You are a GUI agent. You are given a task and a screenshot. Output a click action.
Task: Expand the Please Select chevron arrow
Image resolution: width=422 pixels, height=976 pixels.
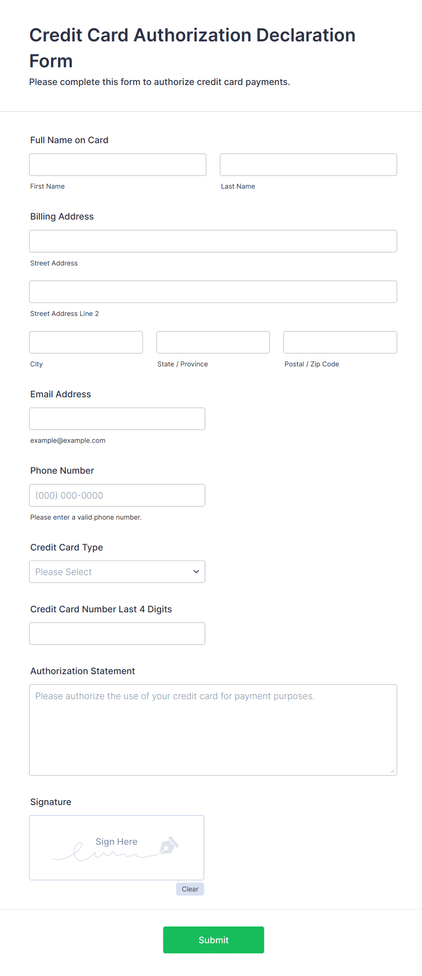[x=196, y=571]
